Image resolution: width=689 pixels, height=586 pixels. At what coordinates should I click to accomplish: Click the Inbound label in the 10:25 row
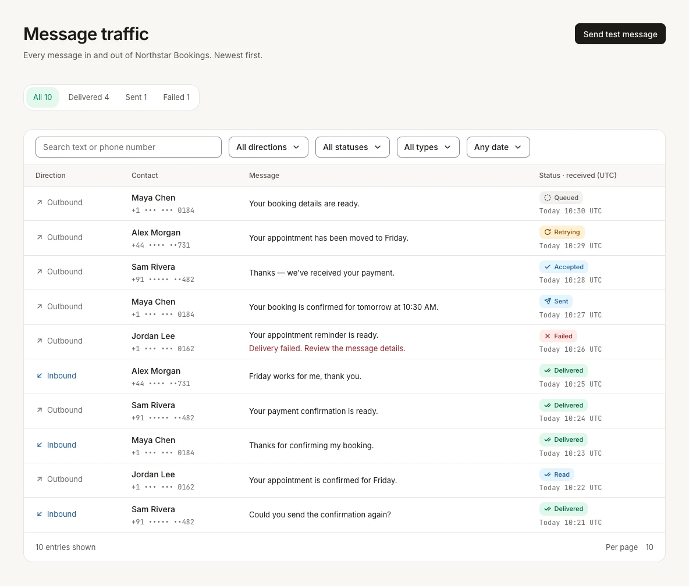tap(62, 376)
